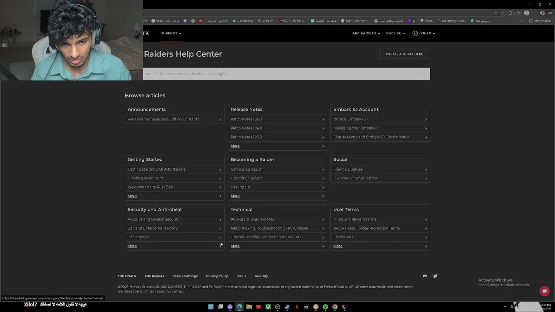The width and height of the screenshot is (555, 312).
Task: Open Account and General Security
Action: (175, 219)
